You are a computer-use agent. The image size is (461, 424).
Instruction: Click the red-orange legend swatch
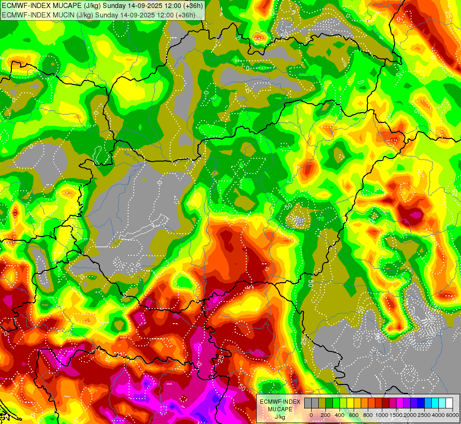coord(372,403)
